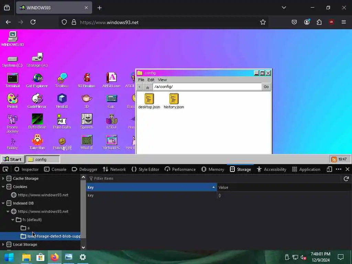Open the Puke Data icon
352x264 pixels.
tap(62, 121)
